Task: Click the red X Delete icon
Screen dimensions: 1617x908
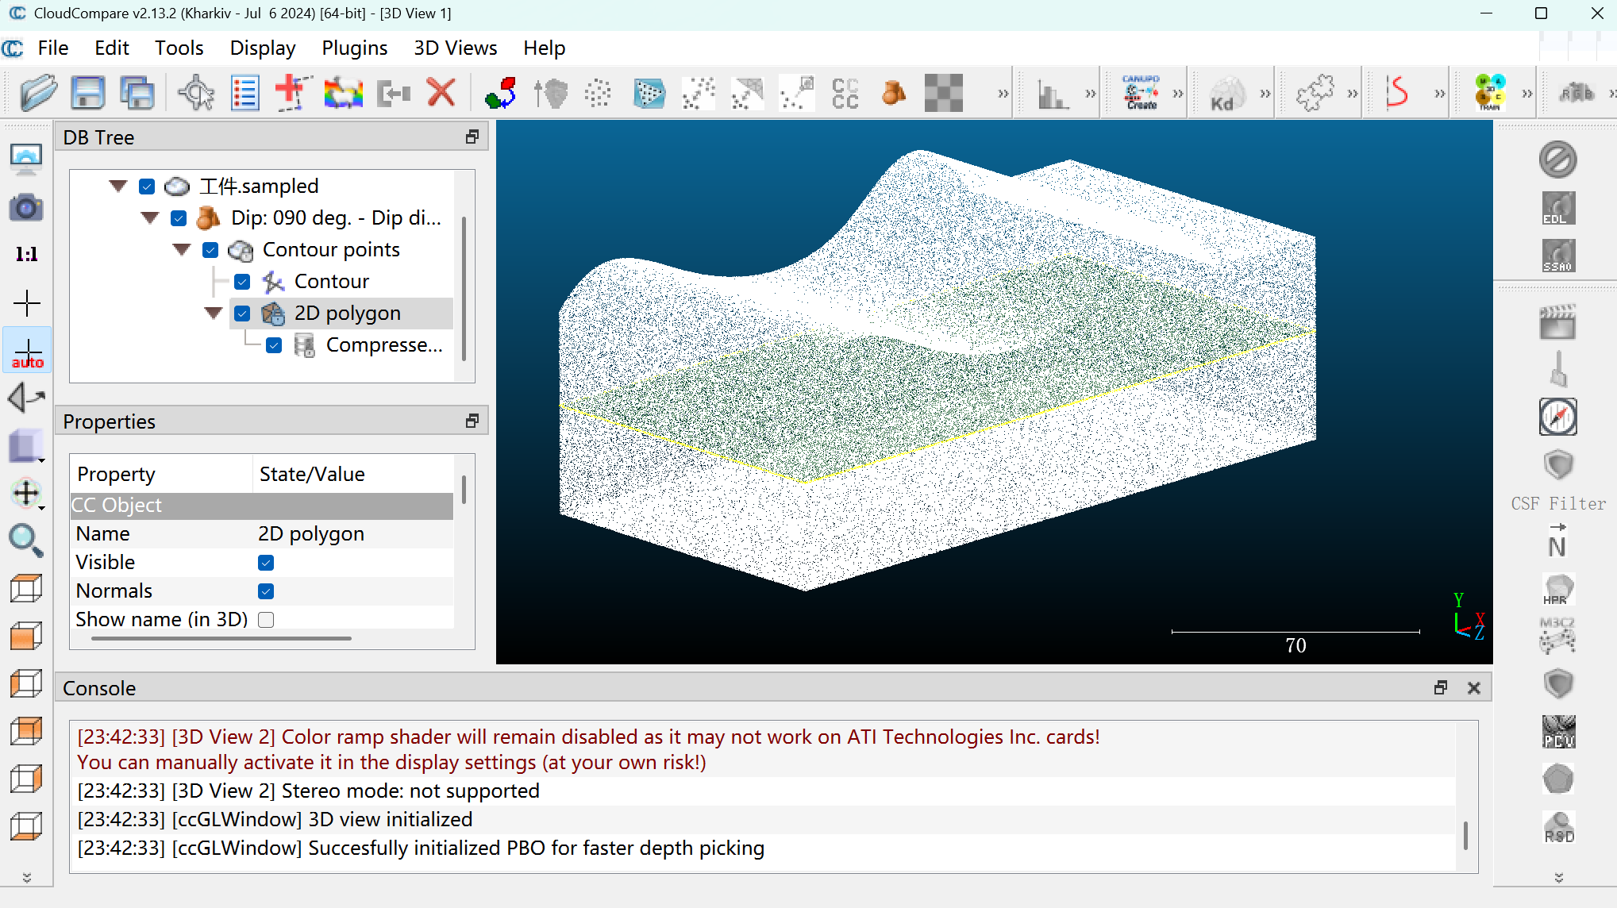Action: [441, 94]
